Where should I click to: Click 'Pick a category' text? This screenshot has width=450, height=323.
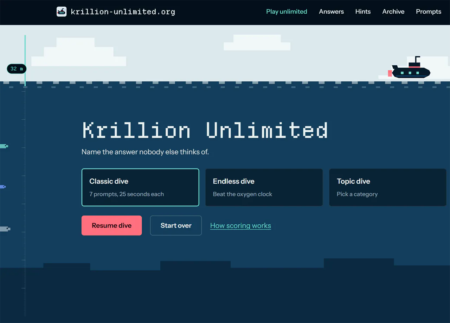coord(357,194)
